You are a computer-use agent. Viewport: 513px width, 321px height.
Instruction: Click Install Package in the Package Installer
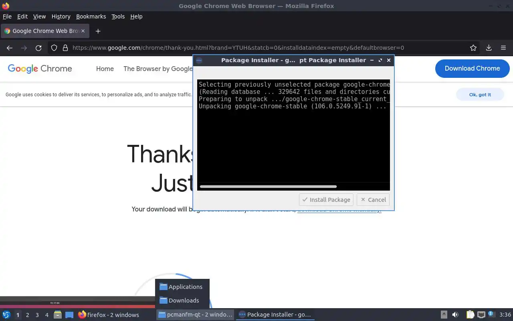326,199
